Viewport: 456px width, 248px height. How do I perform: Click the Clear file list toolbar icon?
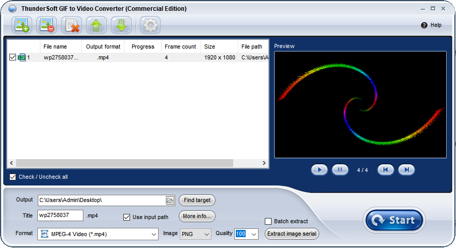coord(72,25)
